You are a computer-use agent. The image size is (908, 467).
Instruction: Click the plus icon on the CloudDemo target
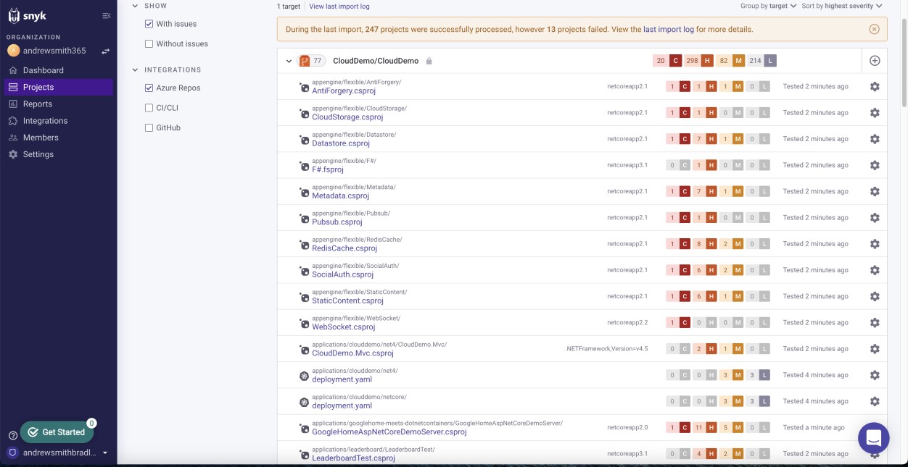875,61
